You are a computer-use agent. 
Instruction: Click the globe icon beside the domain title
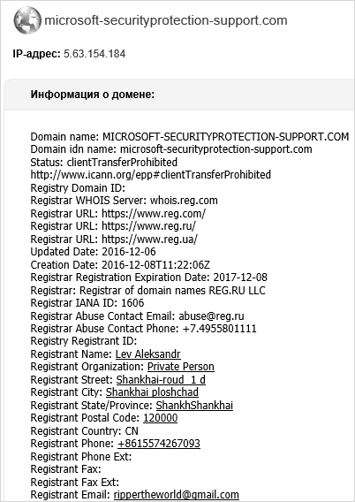click(27, 20)
